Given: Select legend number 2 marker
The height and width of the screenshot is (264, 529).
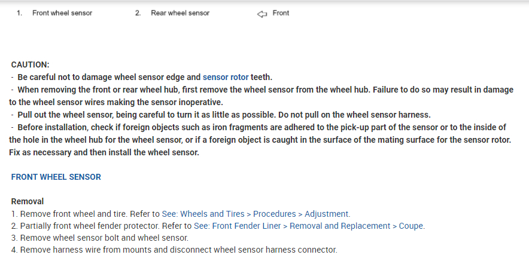Looking at the screenshot, I should 138,13.
